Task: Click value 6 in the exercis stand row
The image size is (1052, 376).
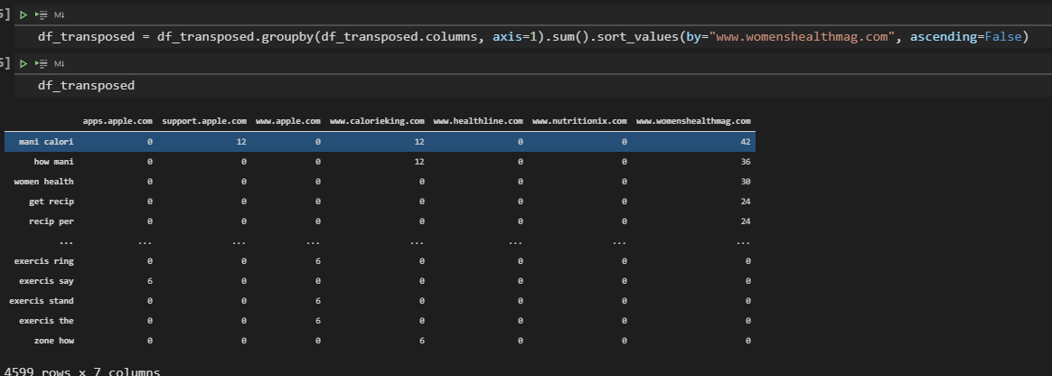Action: (318, 301)
